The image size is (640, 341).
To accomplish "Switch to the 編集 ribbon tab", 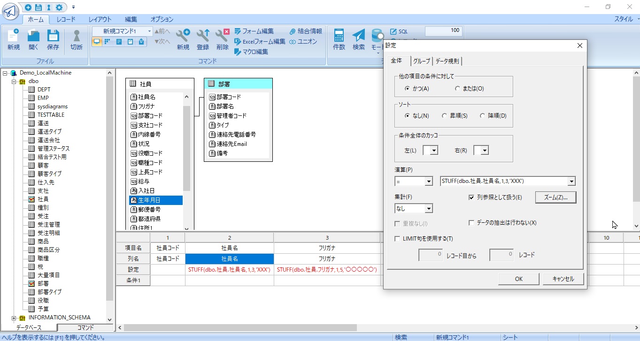I will click(x=131, y=19).
